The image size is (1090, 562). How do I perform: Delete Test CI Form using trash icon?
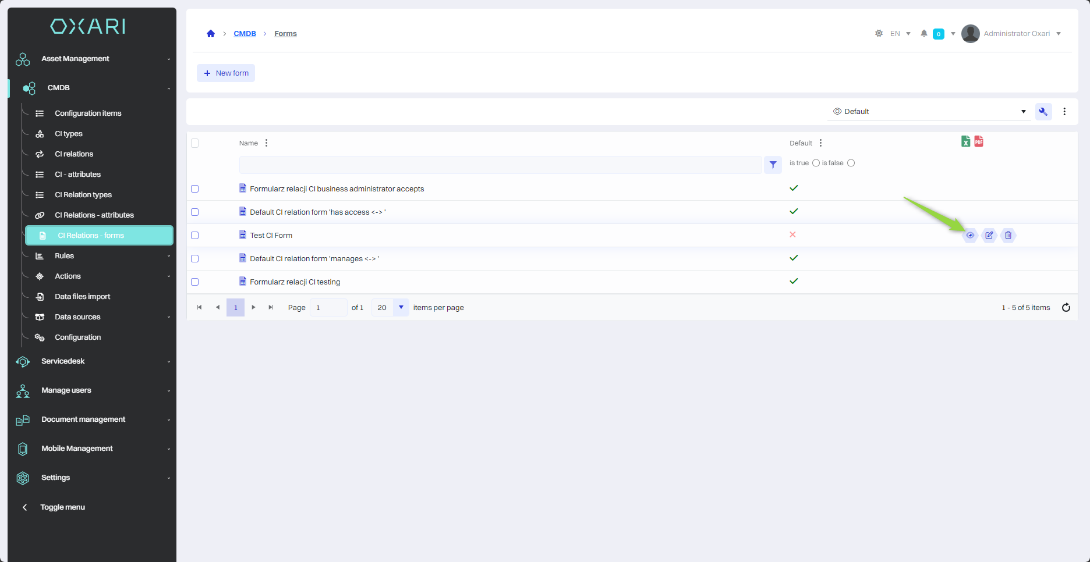pos(1008,236)
